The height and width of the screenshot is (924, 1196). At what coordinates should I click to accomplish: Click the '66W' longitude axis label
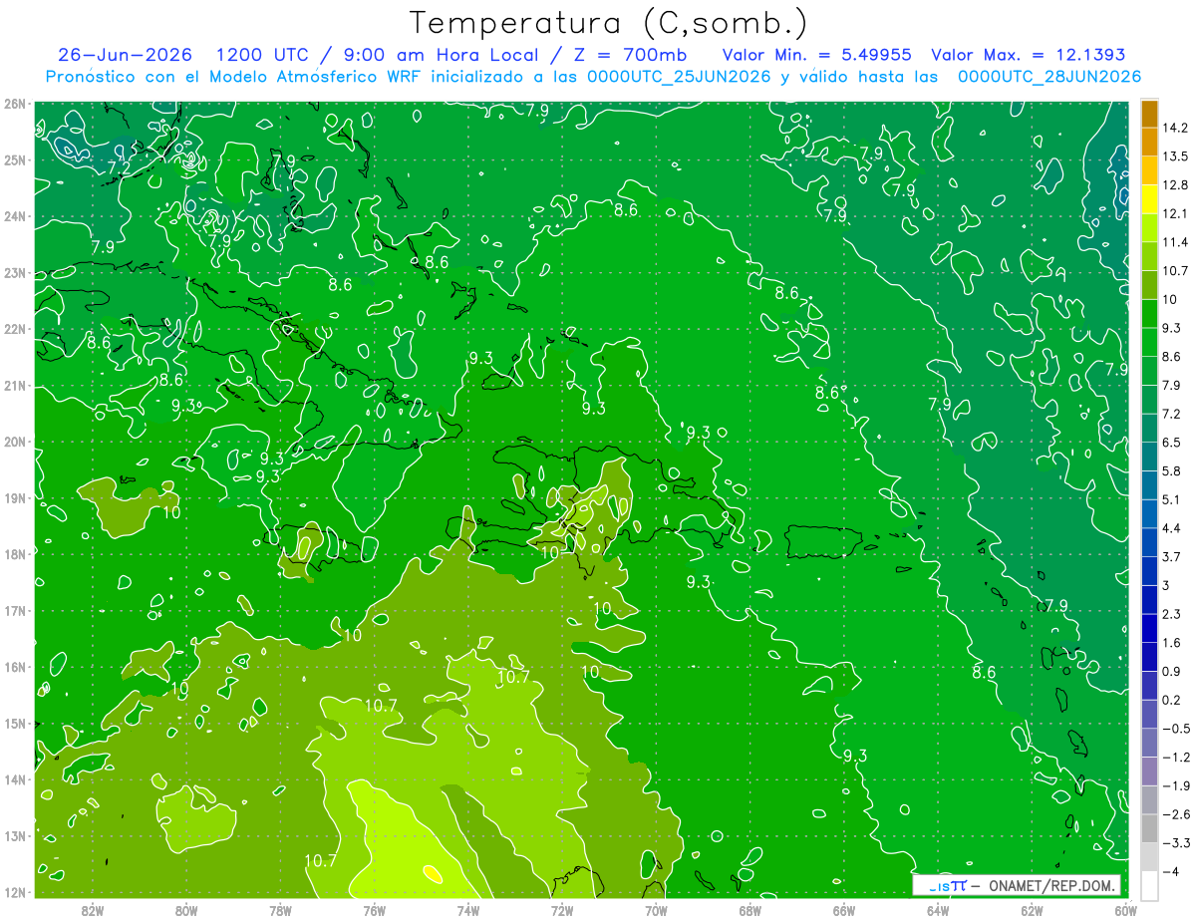coord(843,910)
